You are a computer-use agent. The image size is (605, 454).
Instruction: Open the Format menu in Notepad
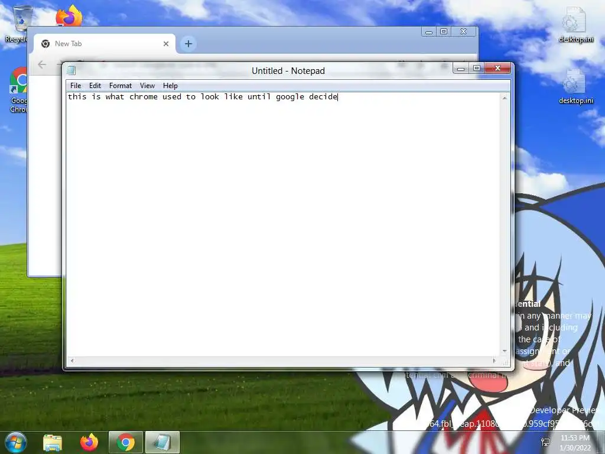121,86
